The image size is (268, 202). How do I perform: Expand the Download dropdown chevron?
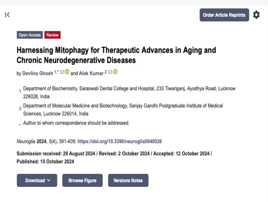(x=49, y=180)
